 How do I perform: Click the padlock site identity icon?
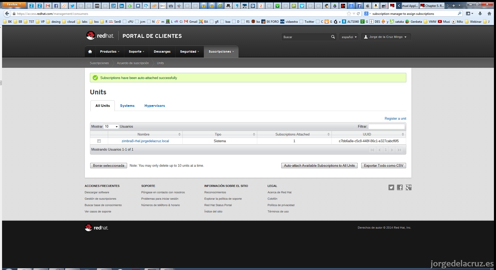coord(14,14)
